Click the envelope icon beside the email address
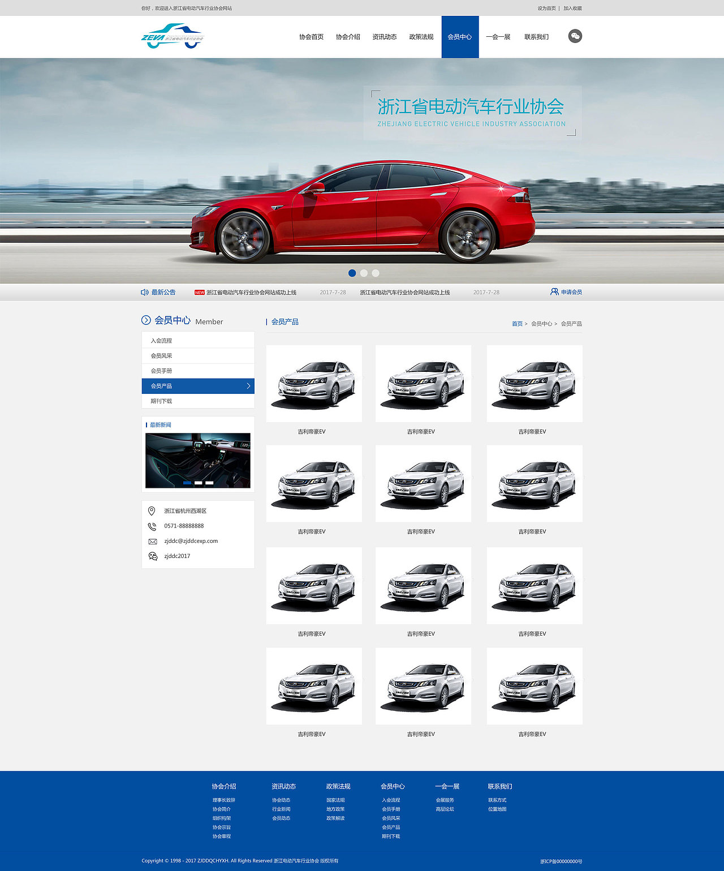724x871 pixels. [153, 542]
